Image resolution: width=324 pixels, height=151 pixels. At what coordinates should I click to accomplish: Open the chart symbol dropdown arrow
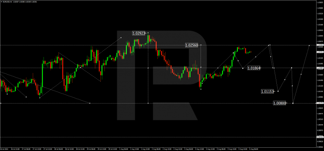point(1,2)
